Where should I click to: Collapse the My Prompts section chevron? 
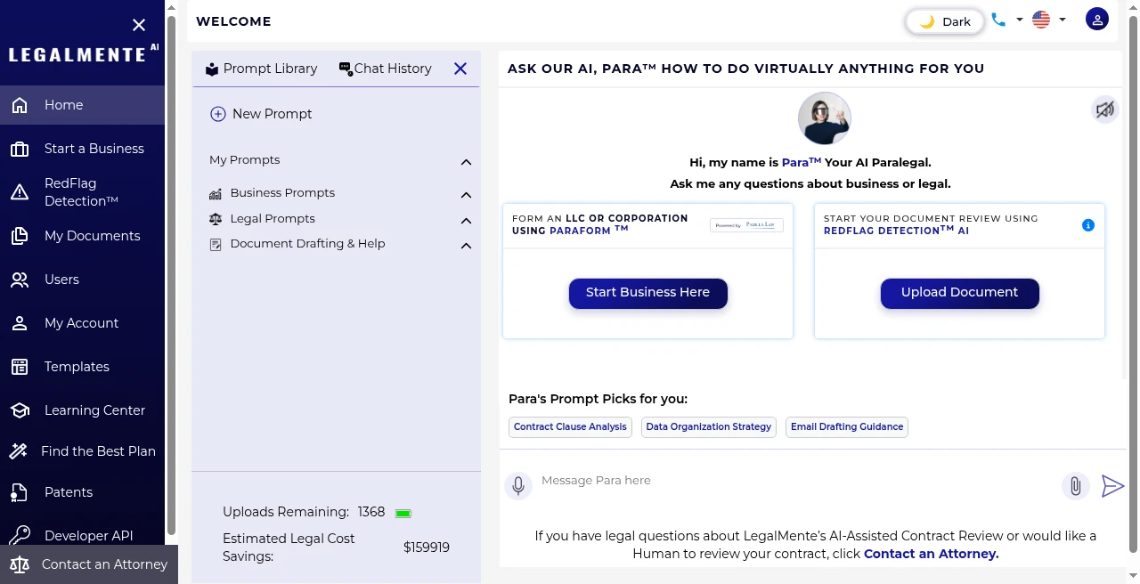click(x=466, y=162)
